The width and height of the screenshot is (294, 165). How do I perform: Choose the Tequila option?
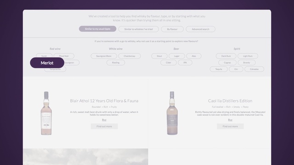pyautogui.click(x=219, y=69)
